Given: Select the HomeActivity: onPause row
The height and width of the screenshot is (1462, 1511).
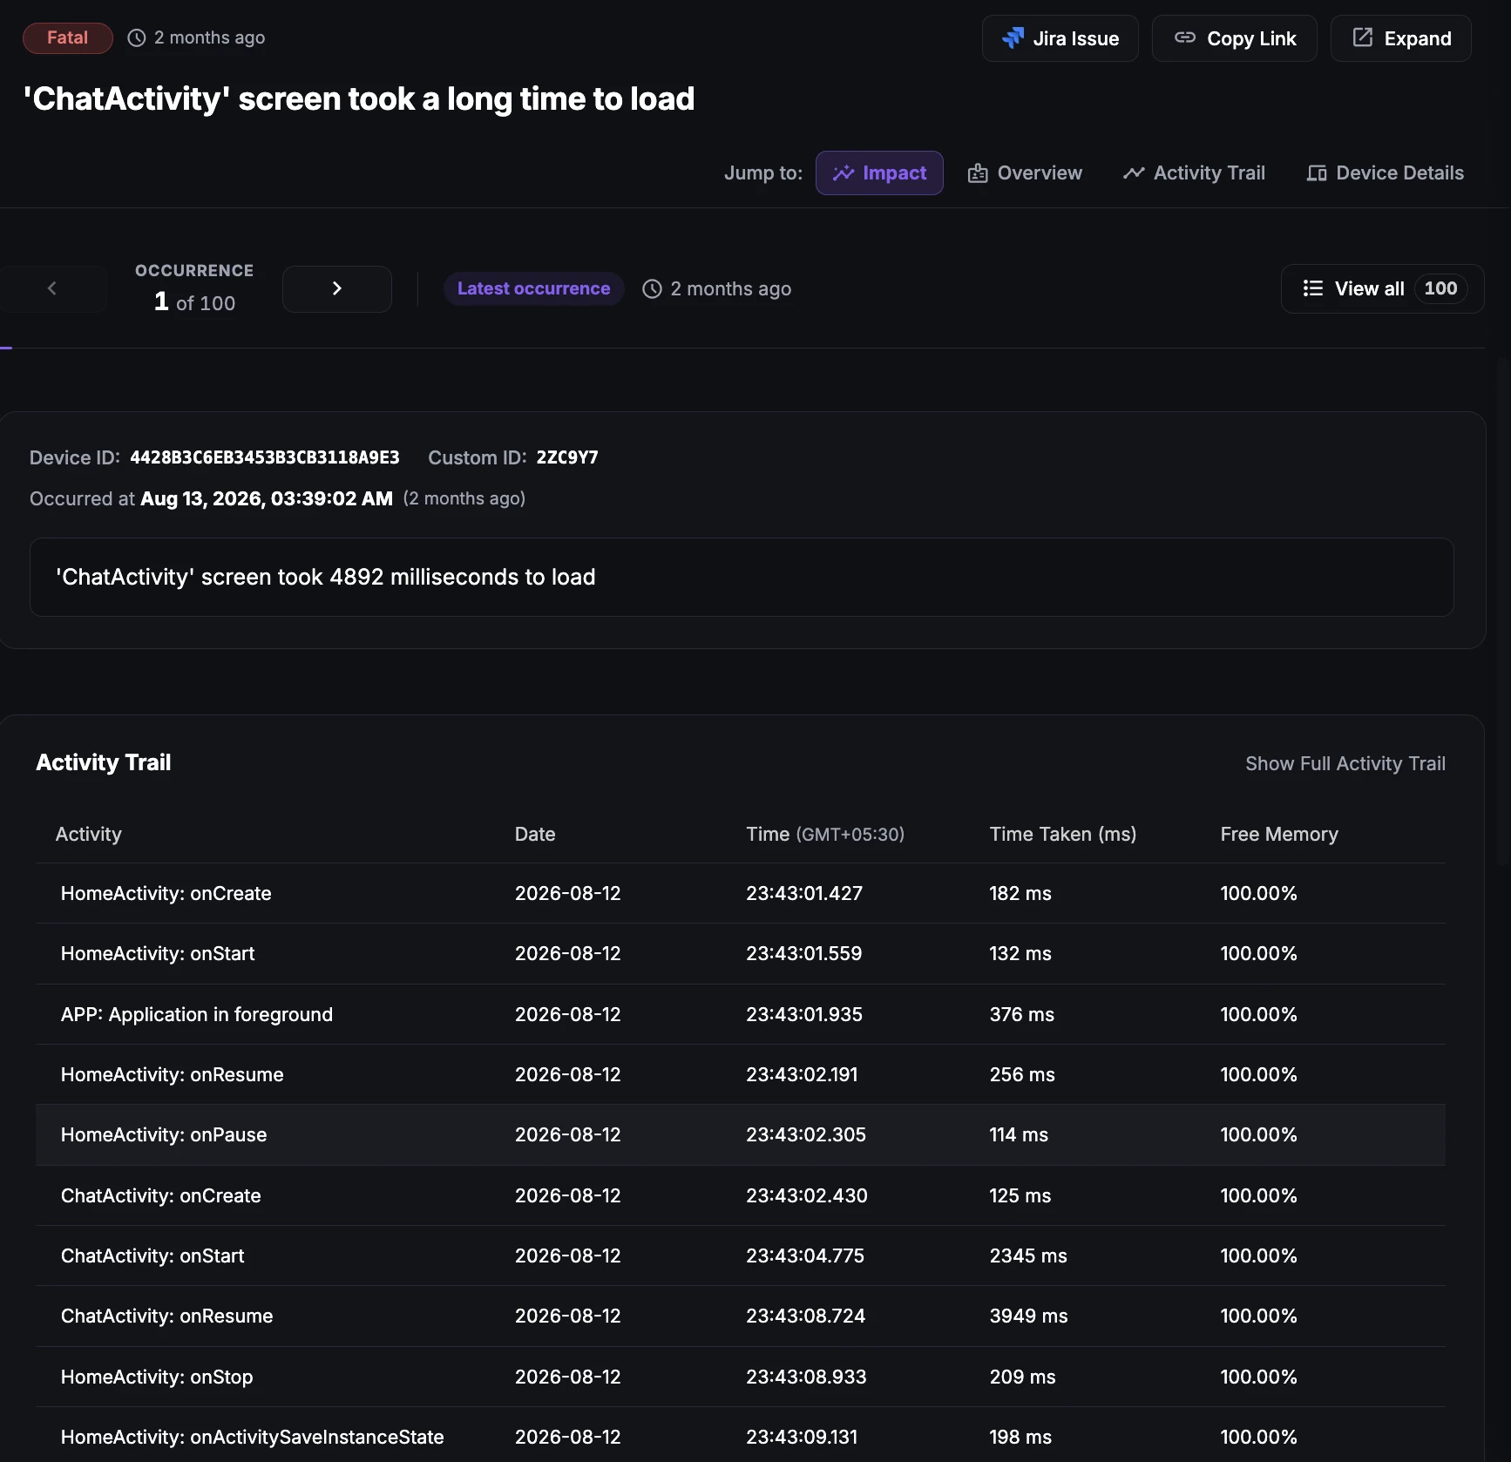Looking at the screenshot, I should click(x=741, y=1134).
